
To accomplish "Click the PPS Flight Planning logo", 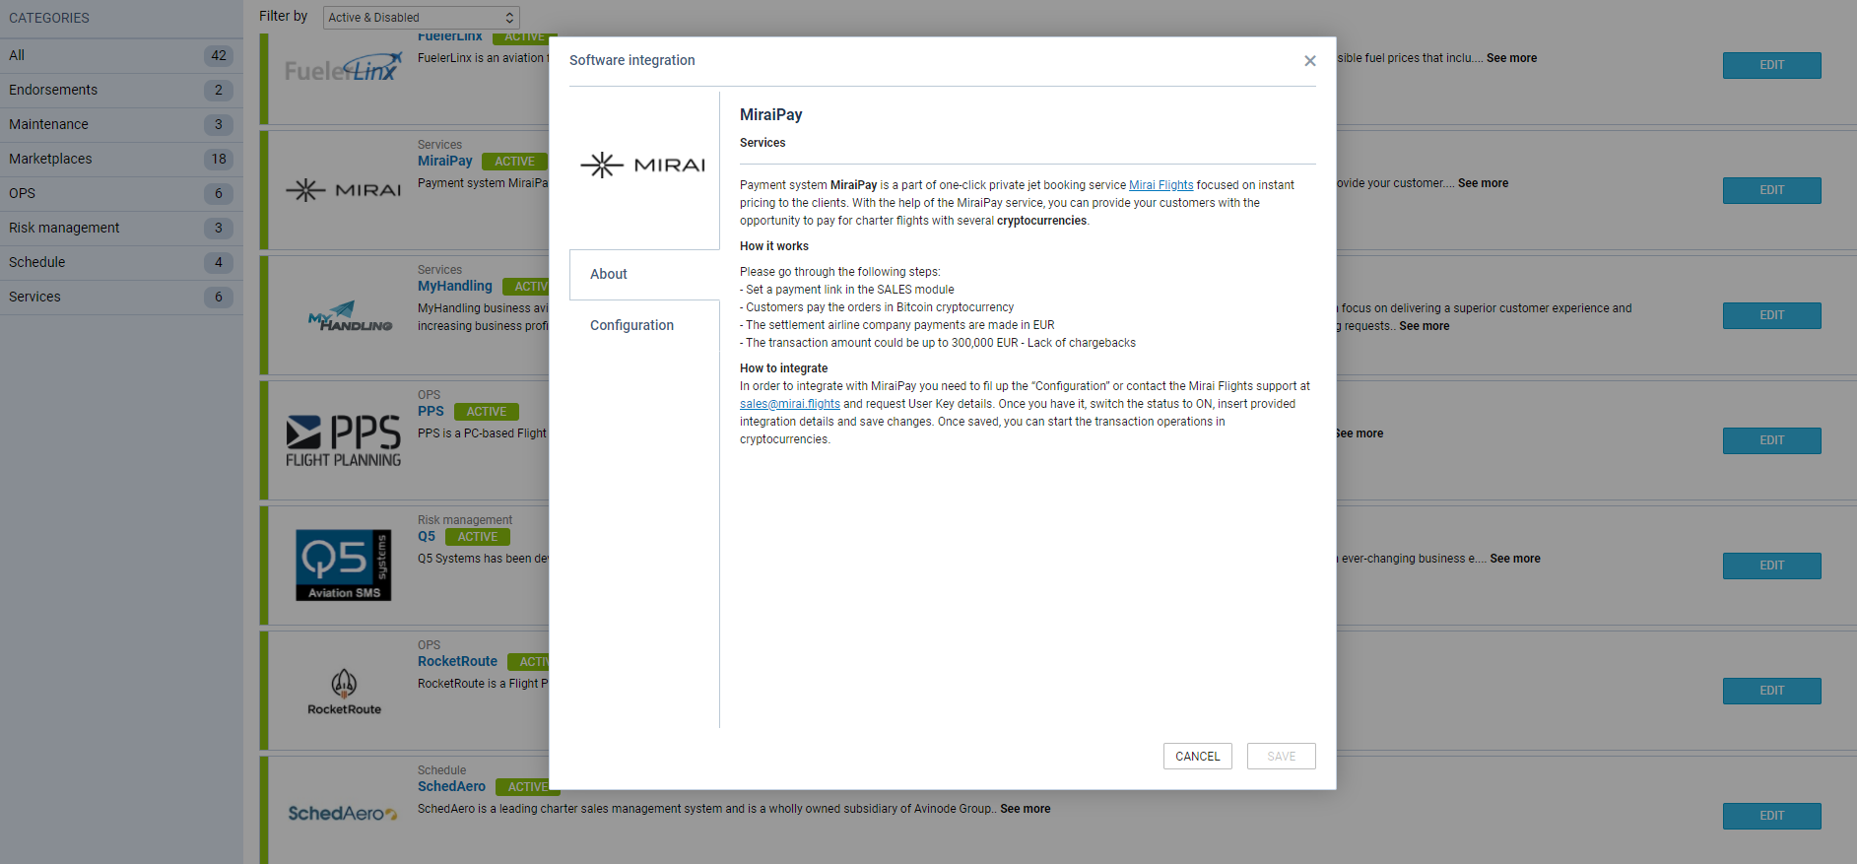I will (343, 440).
